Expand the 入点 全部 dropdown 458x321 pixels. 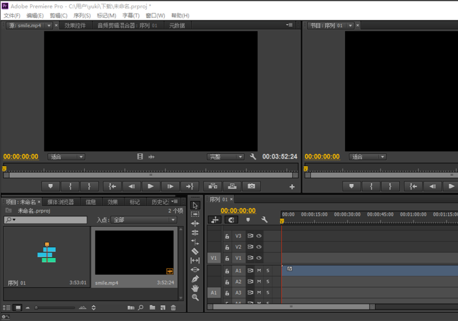tap(144, 220)
